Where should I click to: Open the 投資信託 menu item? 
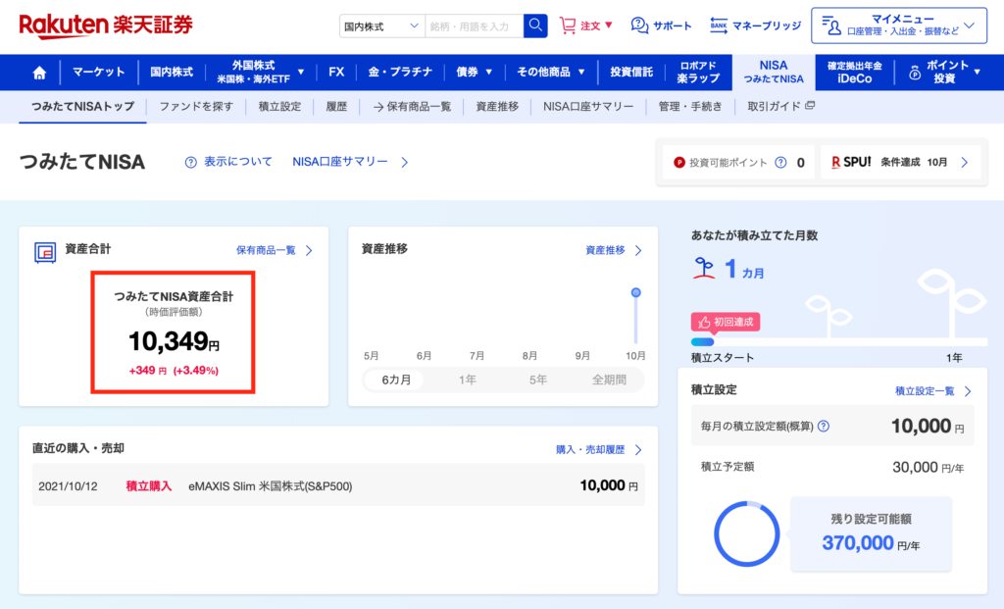[631, 73]
